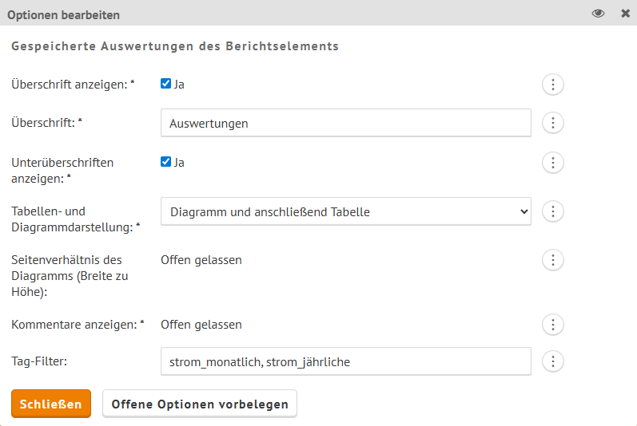Focus the Tag-Filter input field
Screen dimensions: 637x426
coord(346,361)
